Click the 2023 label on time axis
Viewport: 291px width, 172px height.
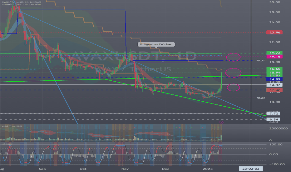(x=208, y=169)
